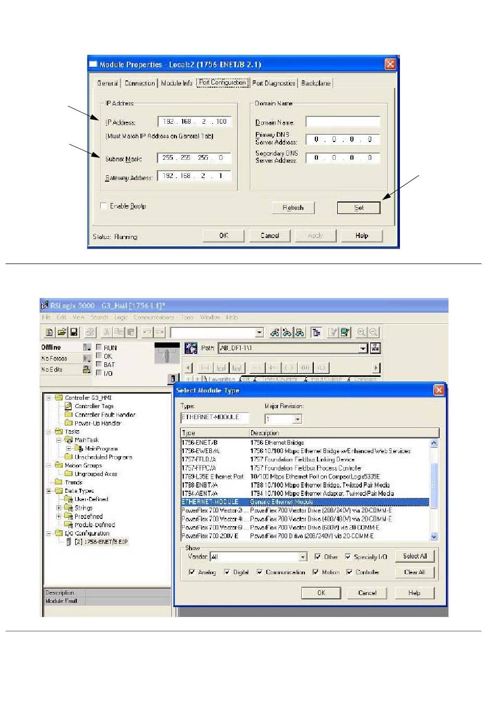Click Help in Module Properties dialog

(362, 236)
